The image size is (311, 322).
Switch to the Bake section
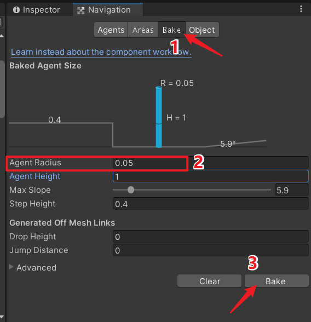171,30
